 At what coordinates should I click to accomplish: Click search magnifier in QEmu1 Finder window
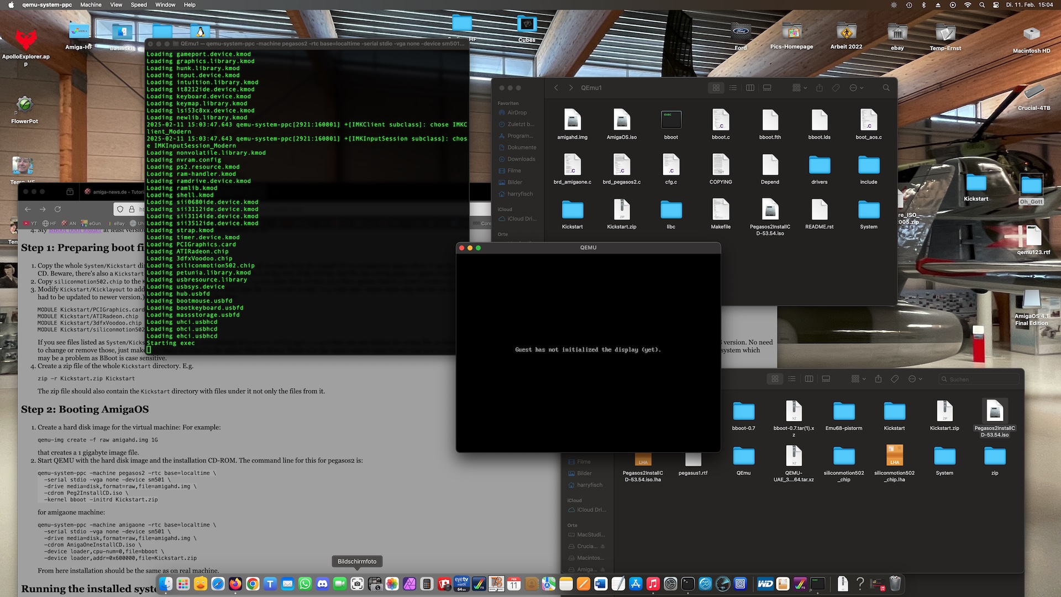886,88
